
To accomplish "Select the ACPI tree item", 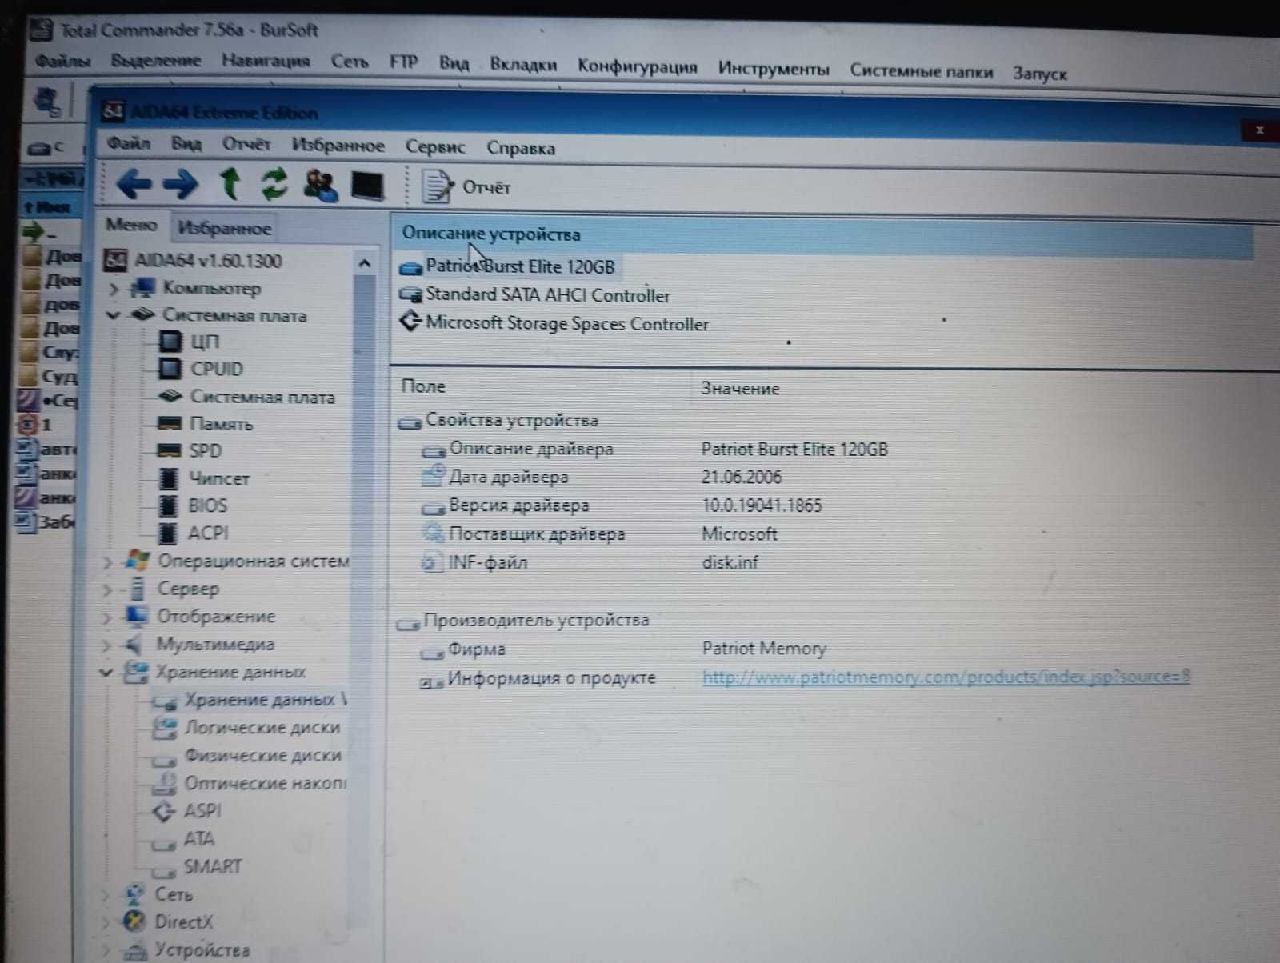I will [194, 533].
